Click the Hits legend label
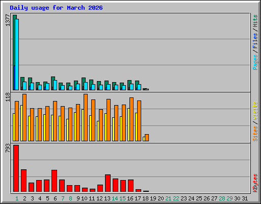261x204 pixels. tap(255, 21)
